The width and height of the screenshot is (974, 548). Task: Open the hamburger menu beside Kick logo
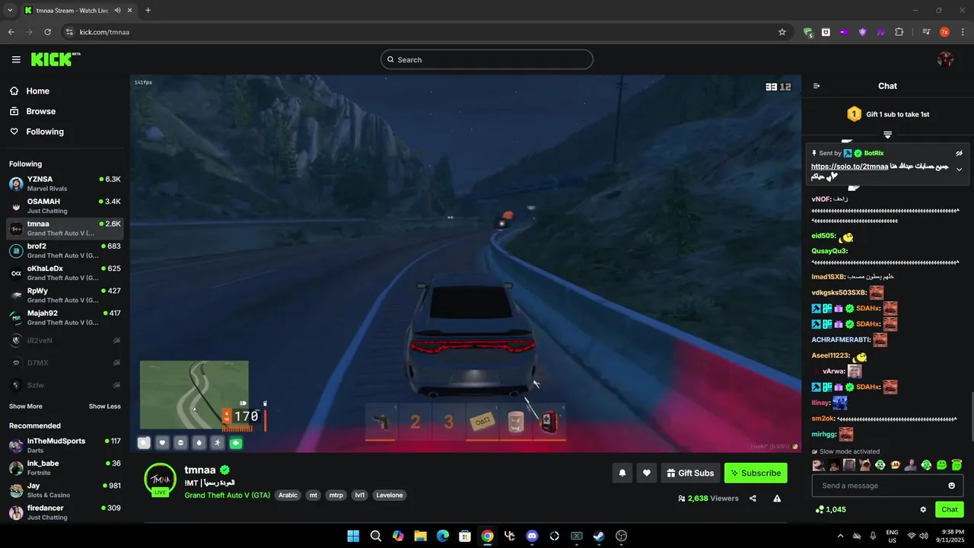16,59
